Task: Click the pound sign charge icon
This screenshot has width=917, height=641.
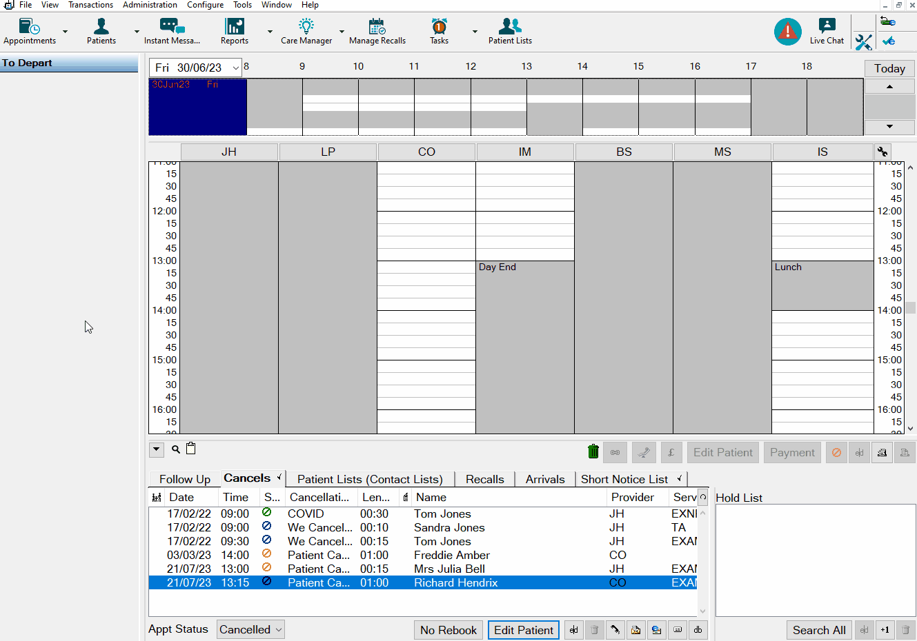Action: tap(671, 453)
